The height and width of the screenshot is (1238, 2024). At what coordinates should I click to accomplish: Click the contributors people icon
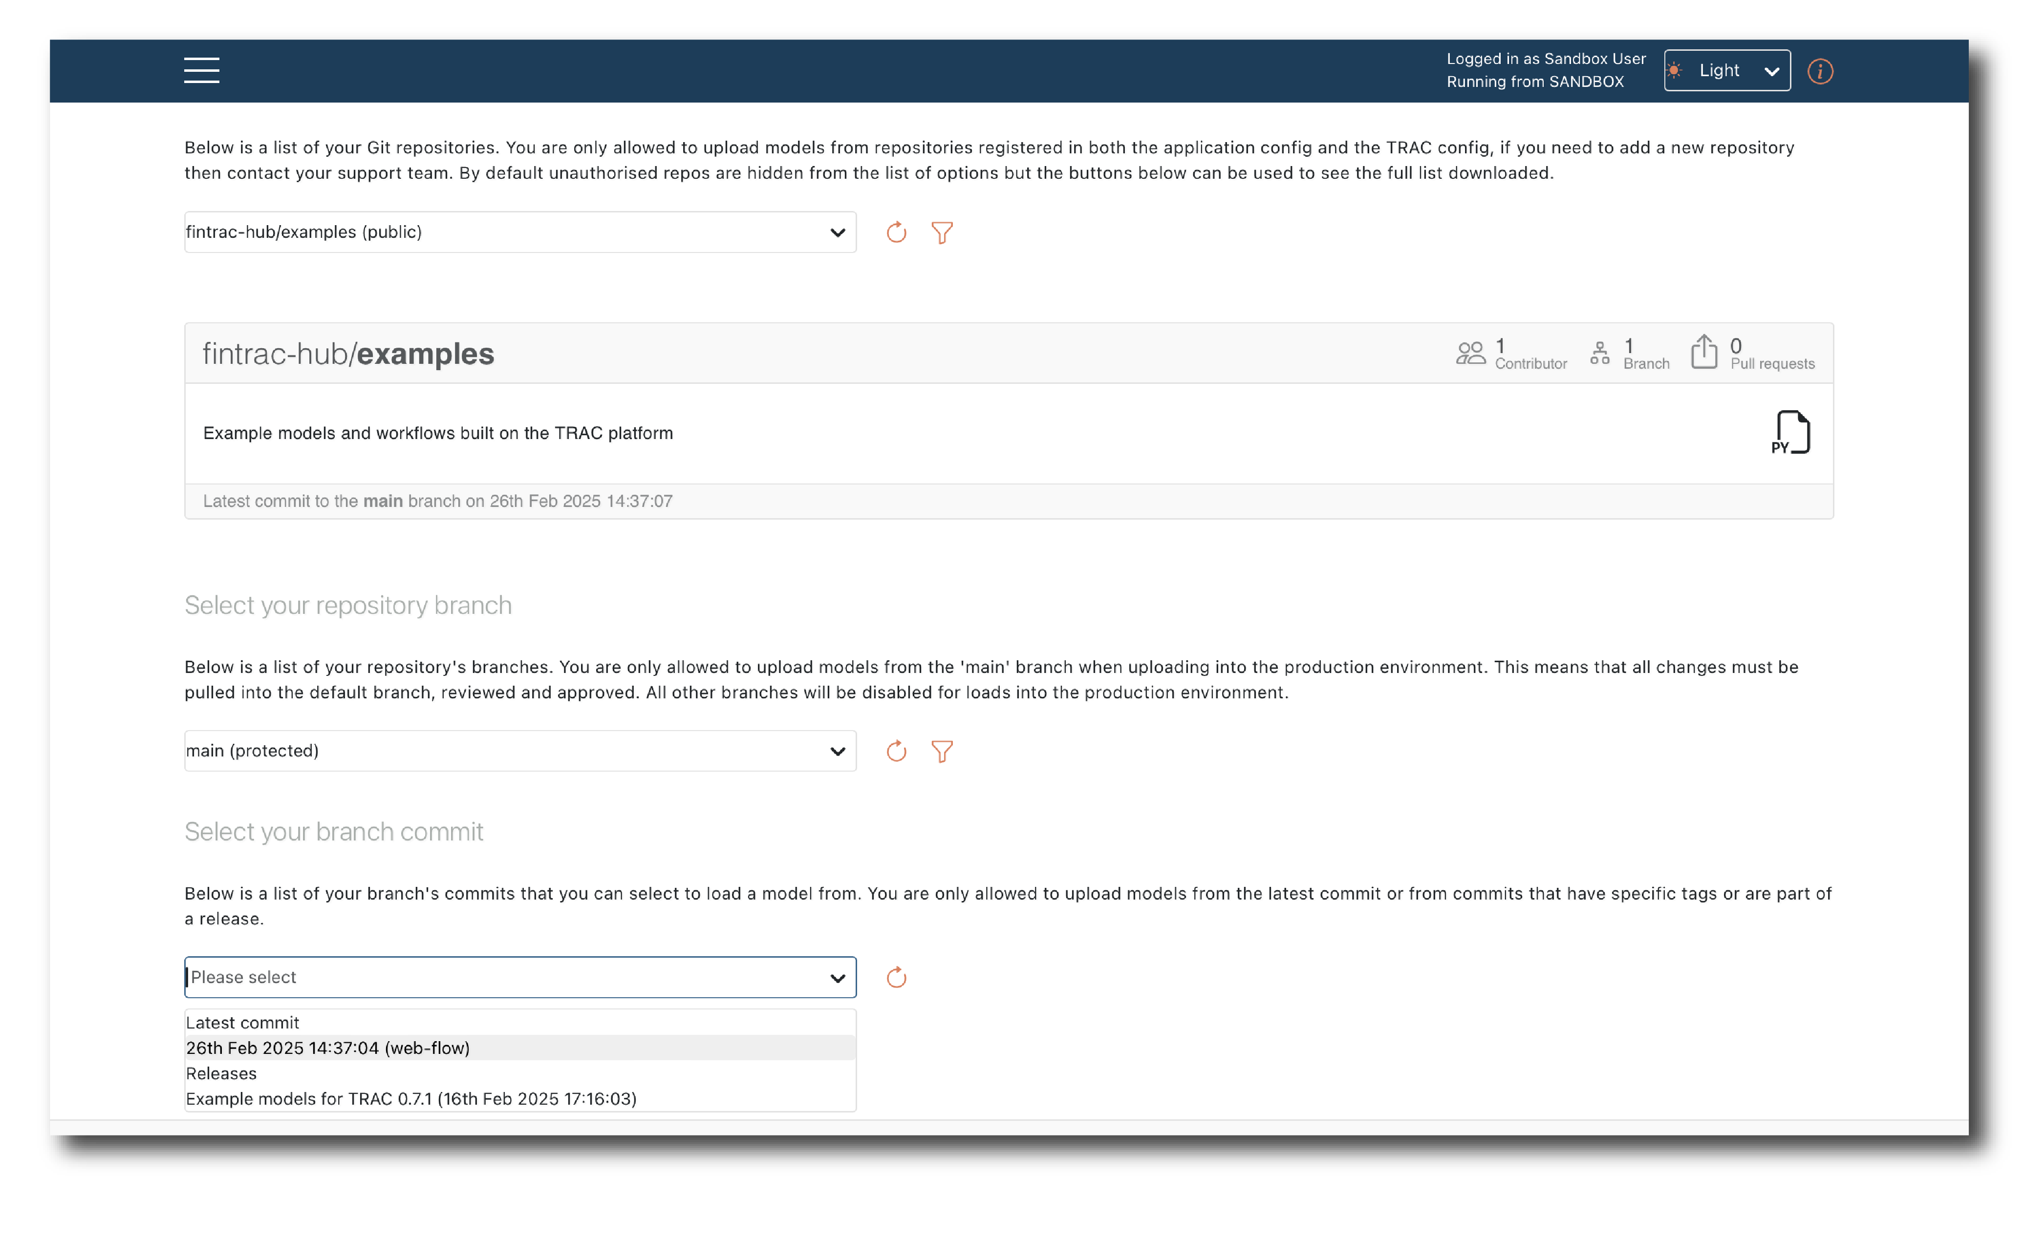1470,353
